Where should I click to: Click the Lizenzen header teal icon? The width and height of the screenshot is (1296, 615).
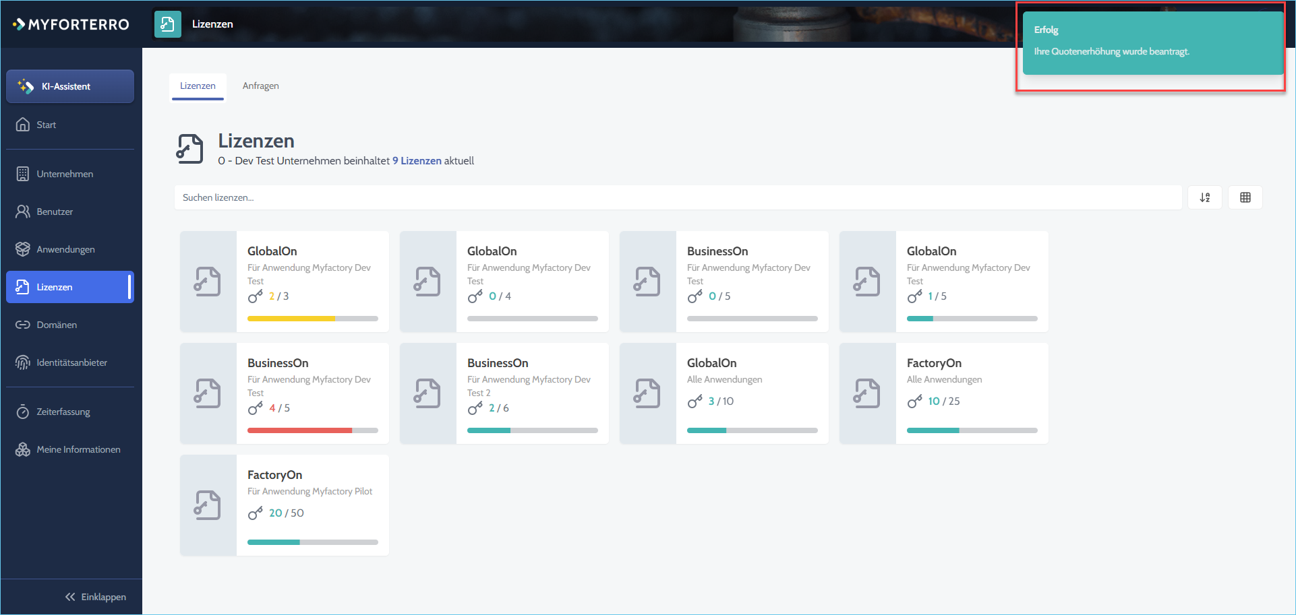click(x=168, y=24)
